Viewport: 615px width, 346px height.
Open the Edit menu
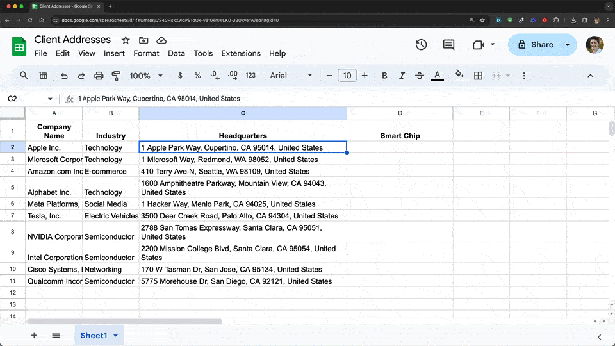[62, 53]
